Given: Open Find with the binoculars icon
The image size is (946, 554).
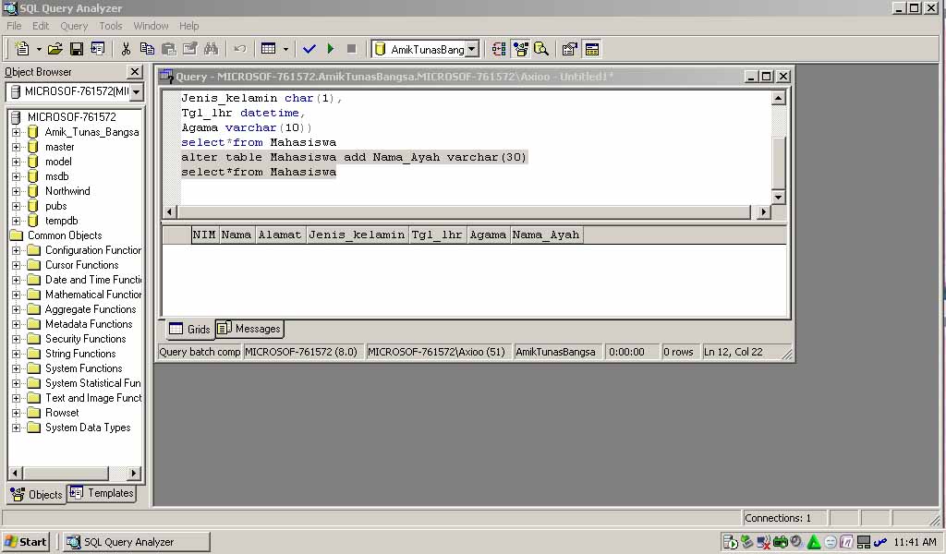Looking at the screenshot, I should point(212,49).
